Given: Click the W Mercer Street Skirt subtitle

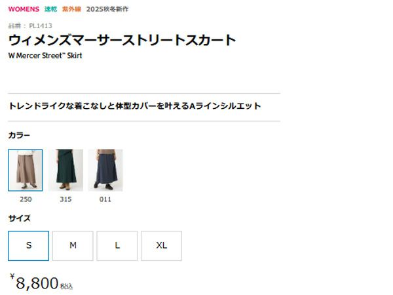Looking at the screenshot, I should pyautogui.click(x=45, y=56).
